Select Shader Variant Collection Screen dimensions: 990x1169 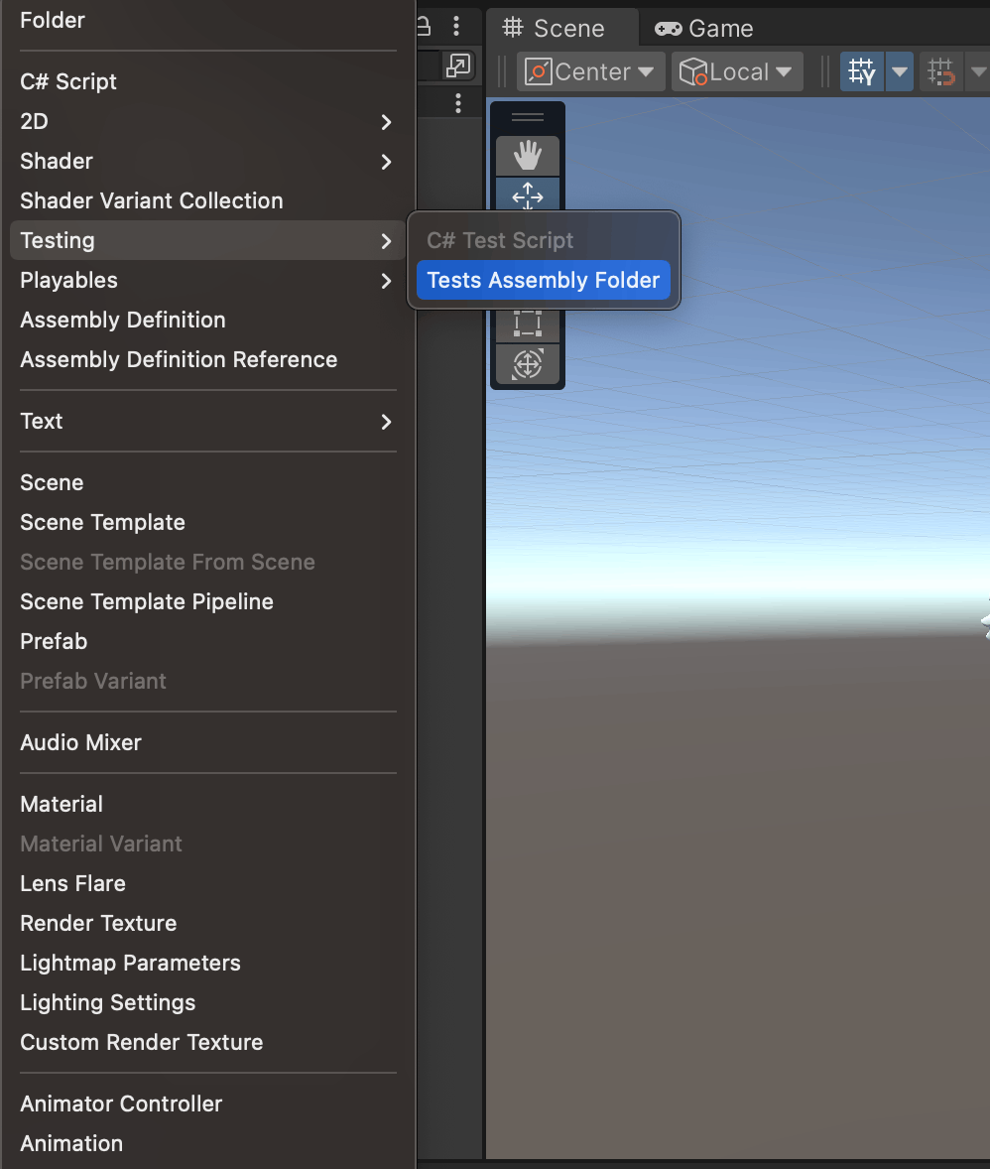[208, 199]
